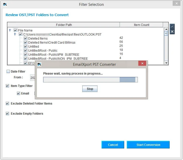Toggle Untitled\Root - Public\NON IPM SUBTREE checkbox
This screenshot has height=160, width=183.
(25, 58)
